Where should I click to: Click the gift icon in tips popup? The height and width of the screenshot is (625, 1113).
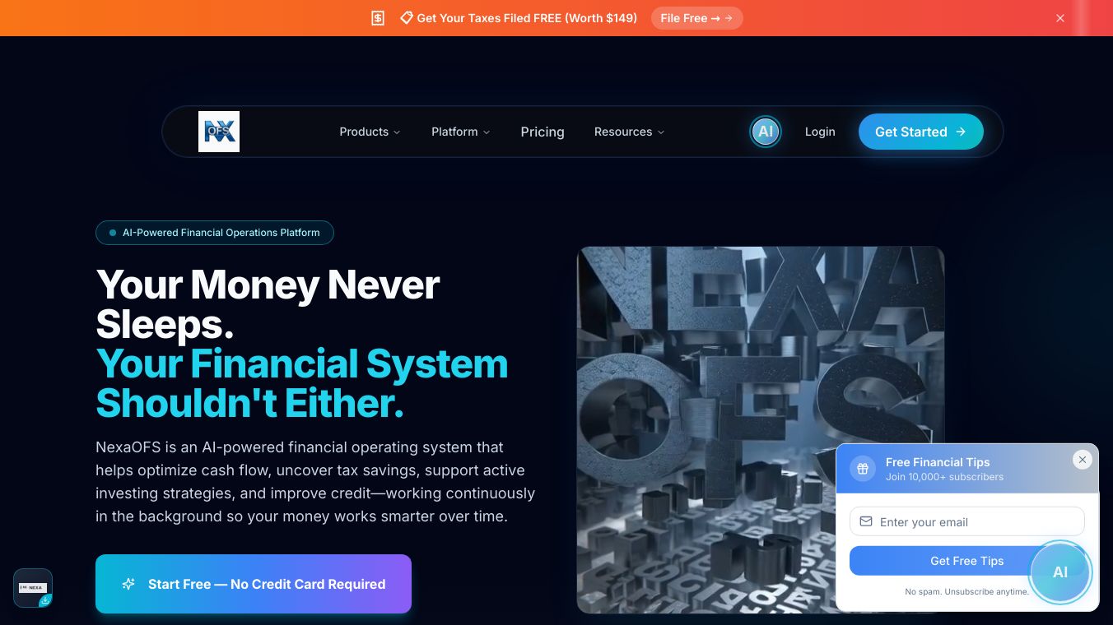click(863, 469)
